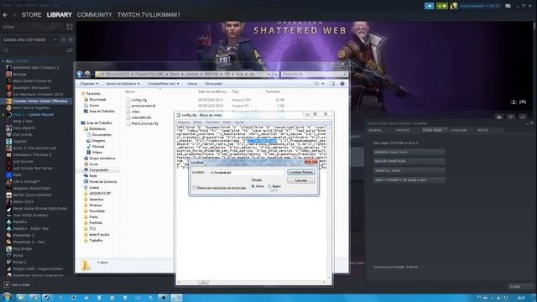Image resolution: width=537 pixels, height=302 pixels.
Task: Click the 'Localizar Próxima' button
Action: [301, 172]
